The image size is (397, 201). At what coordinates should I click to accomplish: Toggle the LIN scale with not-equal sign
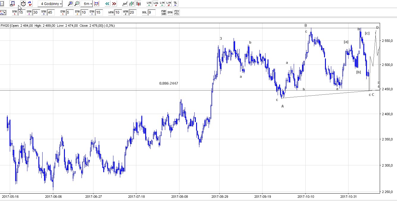(x=169, y=4)
